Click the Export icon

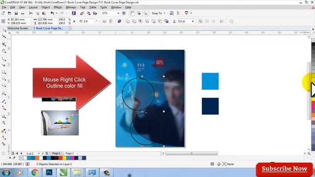click(89, 13)
